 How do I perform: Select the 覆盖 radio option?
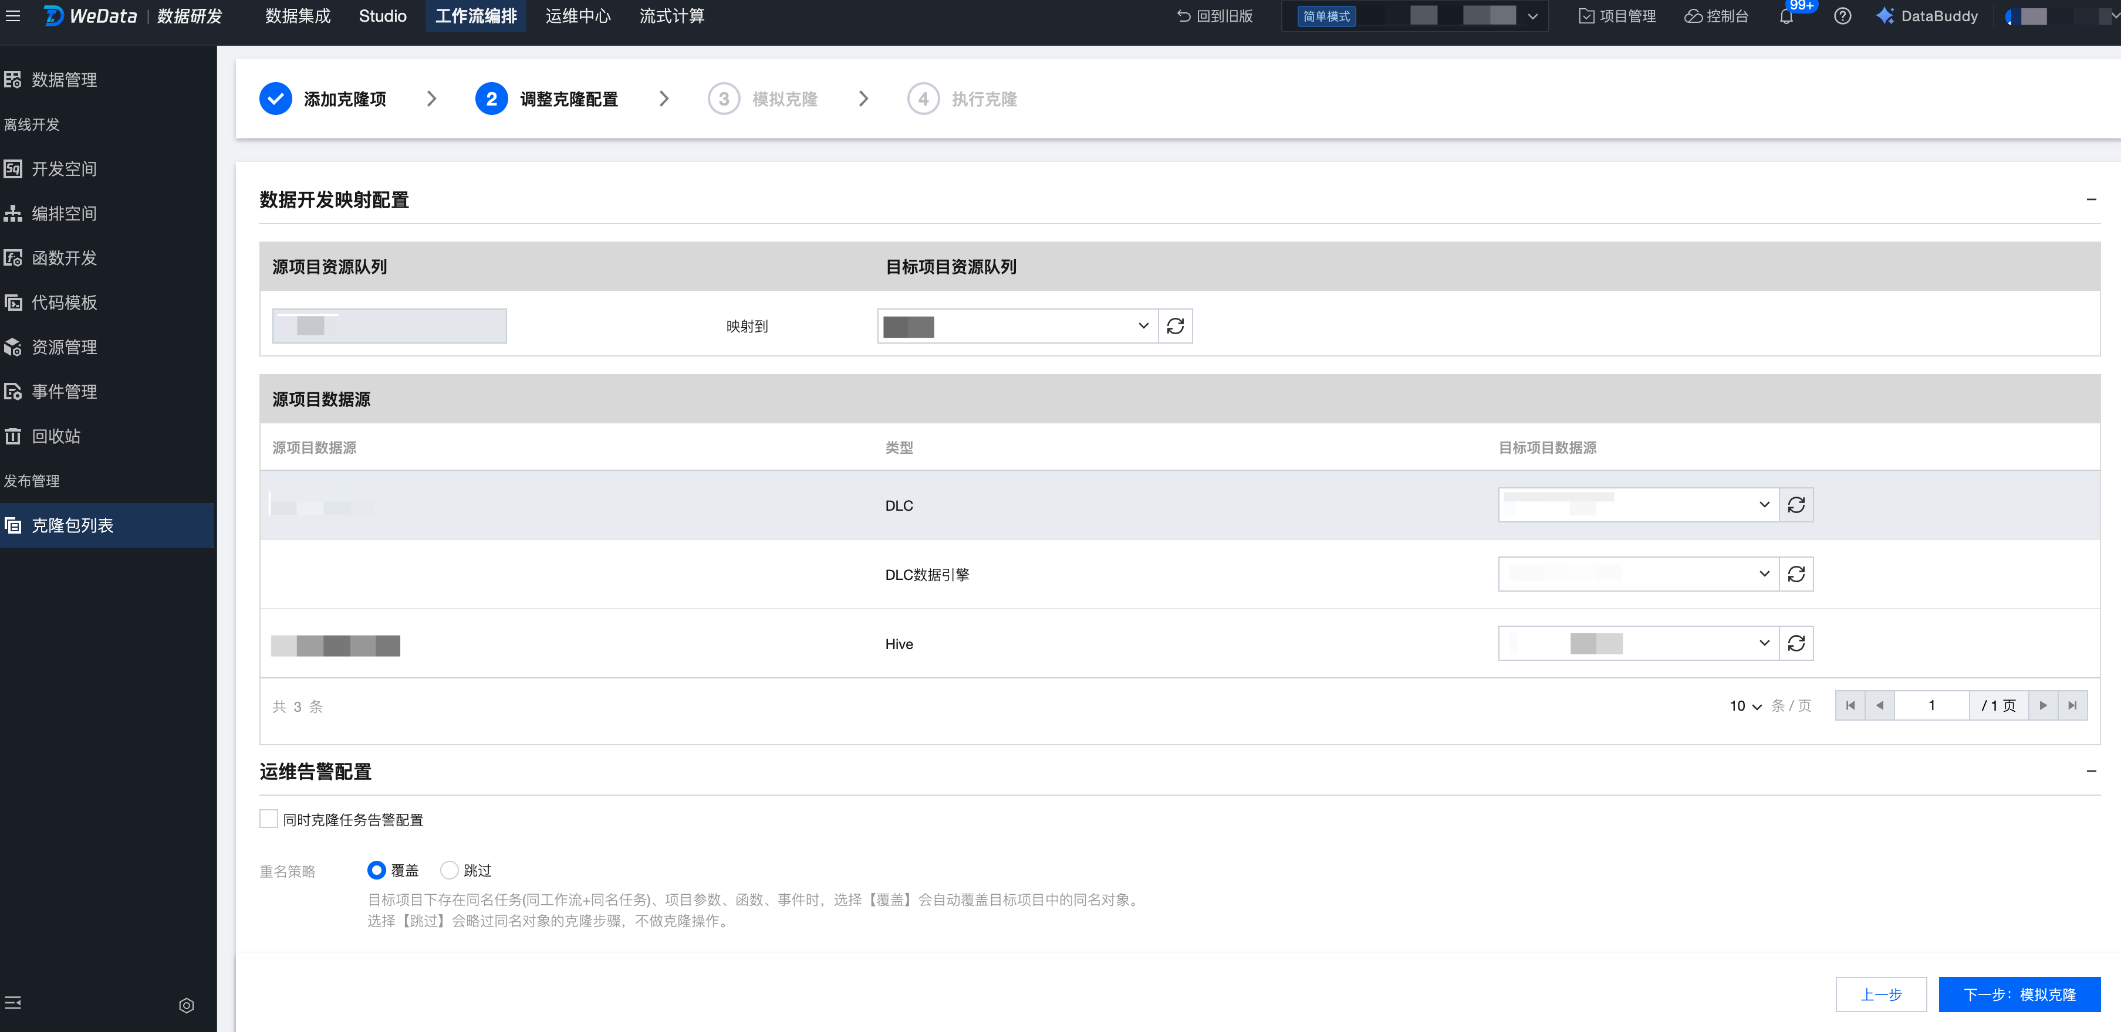[376, 870]
